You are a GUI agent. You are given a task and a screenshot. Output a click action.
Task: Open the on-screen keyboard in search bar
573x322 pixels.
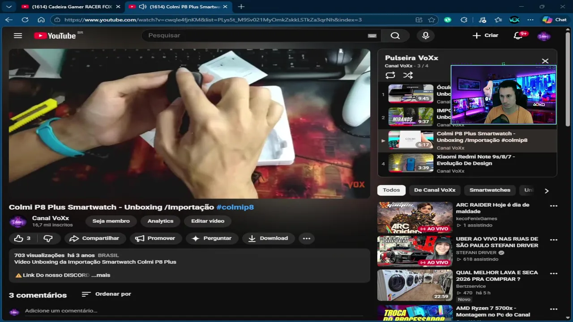[372, 36]
